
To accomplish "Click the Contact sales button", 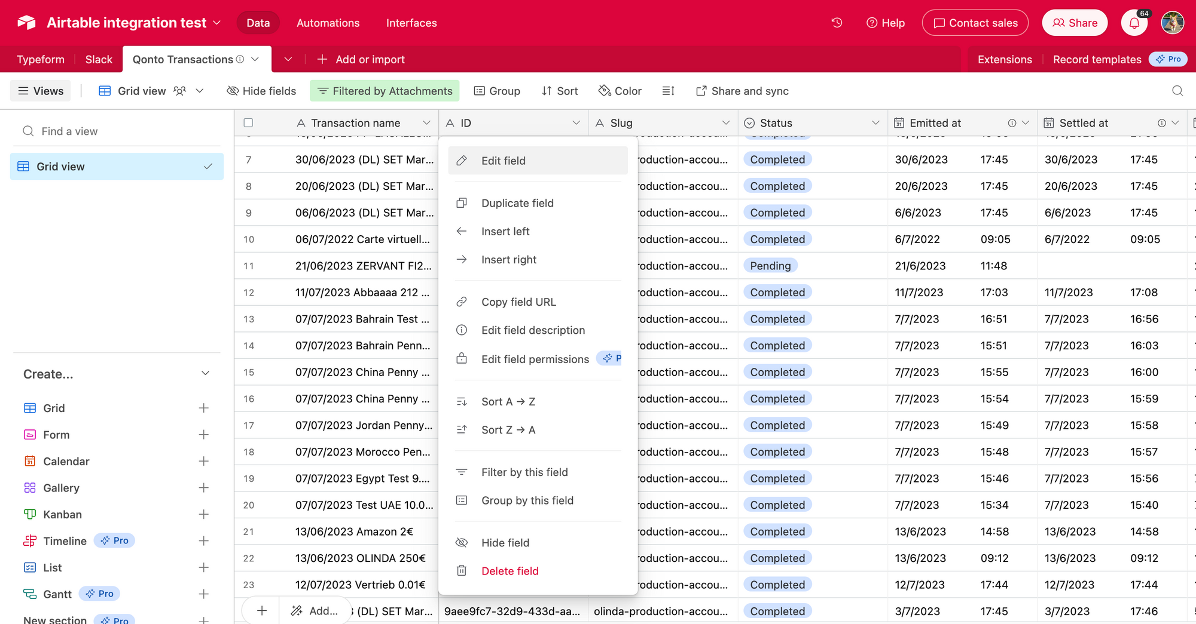I will 975,22.
